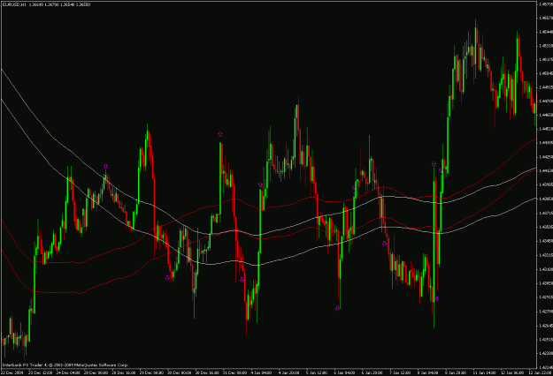
Task: Click the 24 Dec 04:00 time axis label
Action: pyautogui.click(x=68, y=372)
